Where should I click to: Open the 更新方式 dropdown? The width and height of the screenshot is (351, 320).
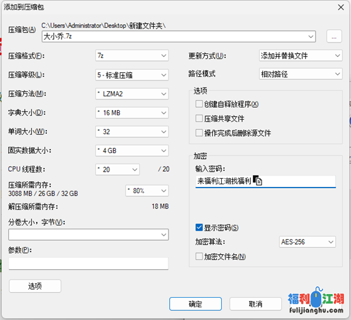[301, 56]
